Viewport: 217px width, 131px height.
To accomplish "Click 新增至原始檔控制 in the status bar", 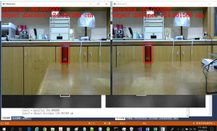I will [x=204, y=123].
